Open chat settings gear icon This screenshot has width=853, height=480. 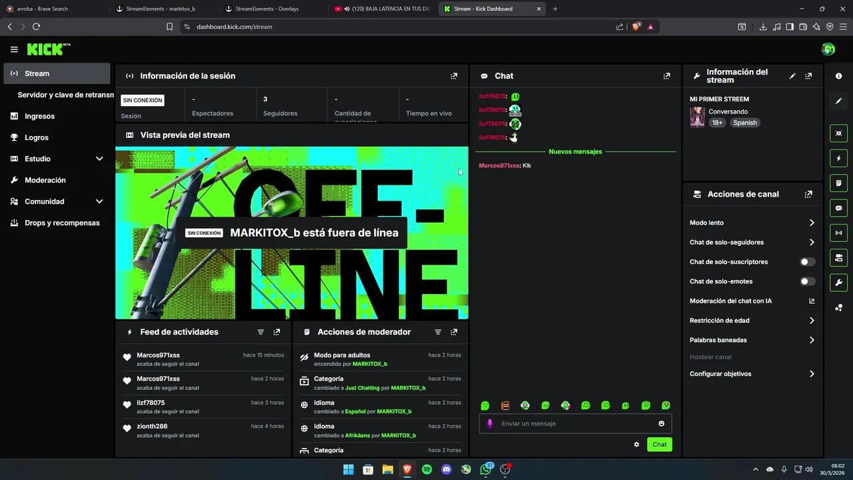(636, 445)
